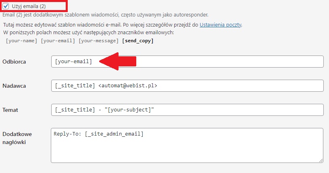Click the "Dodatkowe nagłówki" field label
Screen dimensions: 329x173
point(17,138)
